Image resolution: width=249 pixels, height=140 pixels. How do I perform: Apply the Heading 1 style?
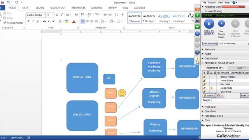coord(164,18)
